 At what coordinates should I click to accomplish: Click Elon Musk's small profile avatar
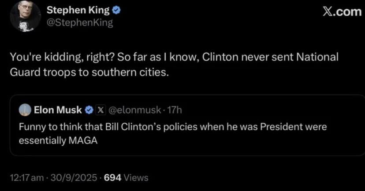[25, 110]
